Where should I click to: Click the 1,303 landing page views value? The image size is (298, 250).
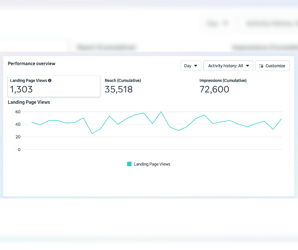click(21, 89)
